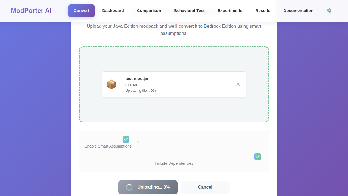The image size is (348, 196).
Task: Navigate to Experiments
Action: pos(230,11)
